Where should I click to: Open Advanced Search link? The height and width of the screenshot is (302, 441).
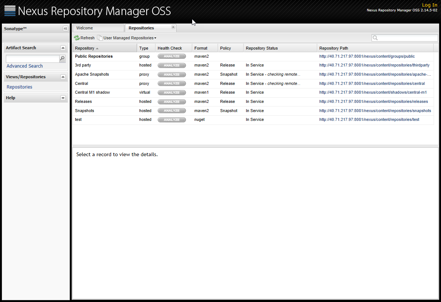tap(25, 66)
